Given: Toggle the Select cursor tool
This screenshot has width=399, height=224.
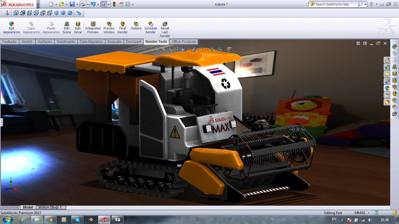Looking at the screenshot, I should pyautogui.click(x=104, y=4).
